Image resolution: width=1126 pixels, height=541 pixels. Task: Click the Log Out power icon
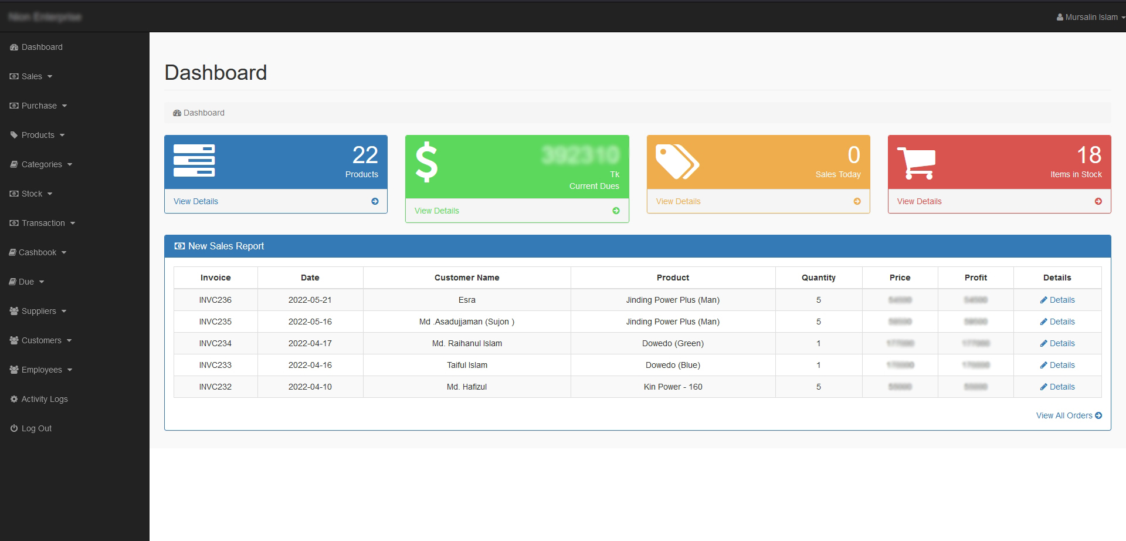(x=13, y=428)
